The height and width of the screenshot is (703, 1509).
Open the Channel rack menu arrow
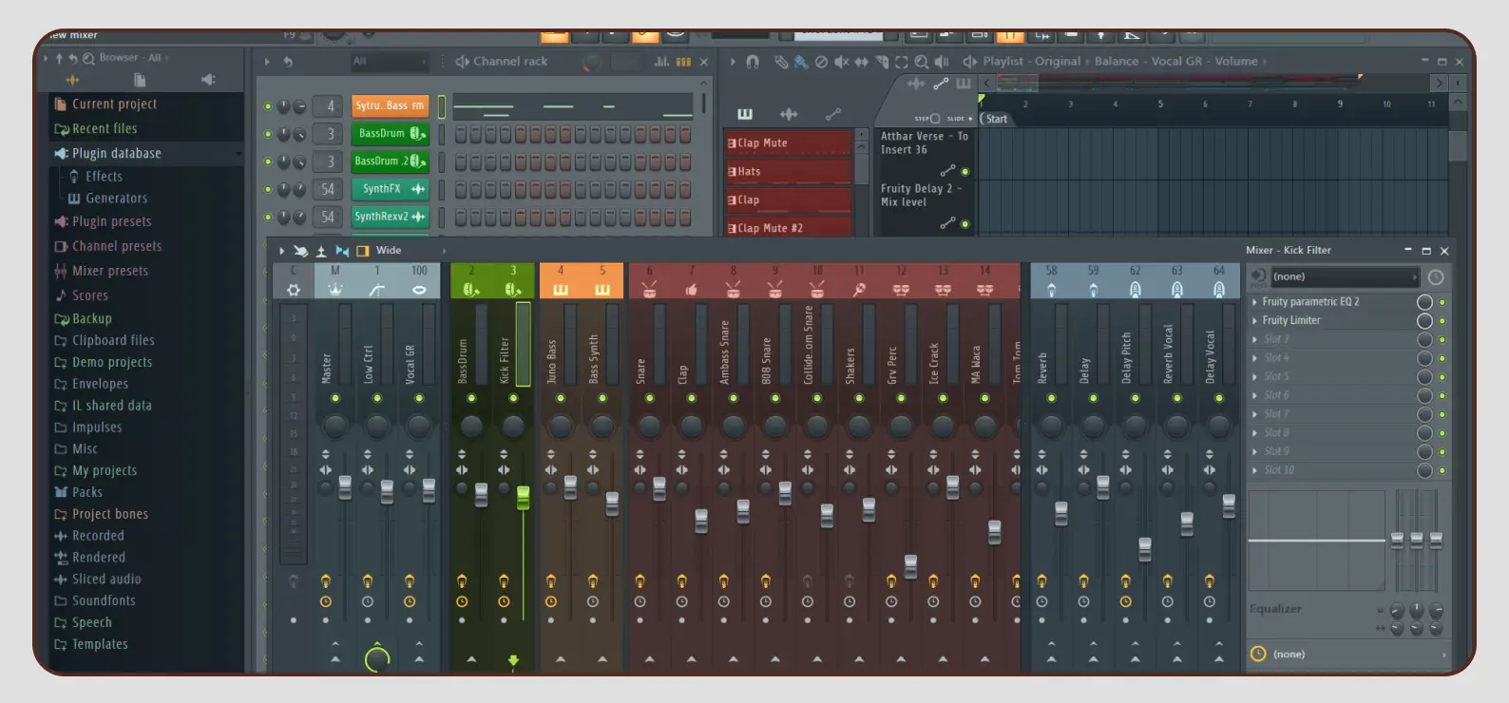[267, 62]
